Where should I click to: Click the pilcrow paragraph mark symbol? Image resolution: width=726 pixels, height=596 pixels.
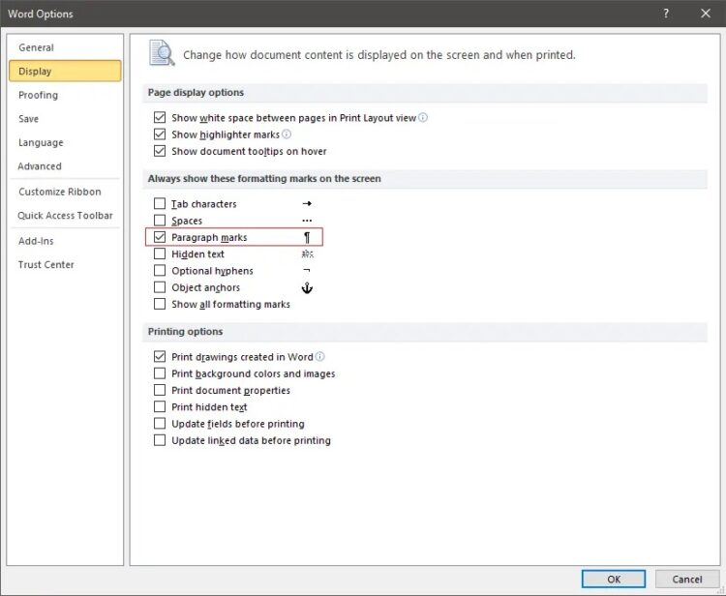(307, 237)
